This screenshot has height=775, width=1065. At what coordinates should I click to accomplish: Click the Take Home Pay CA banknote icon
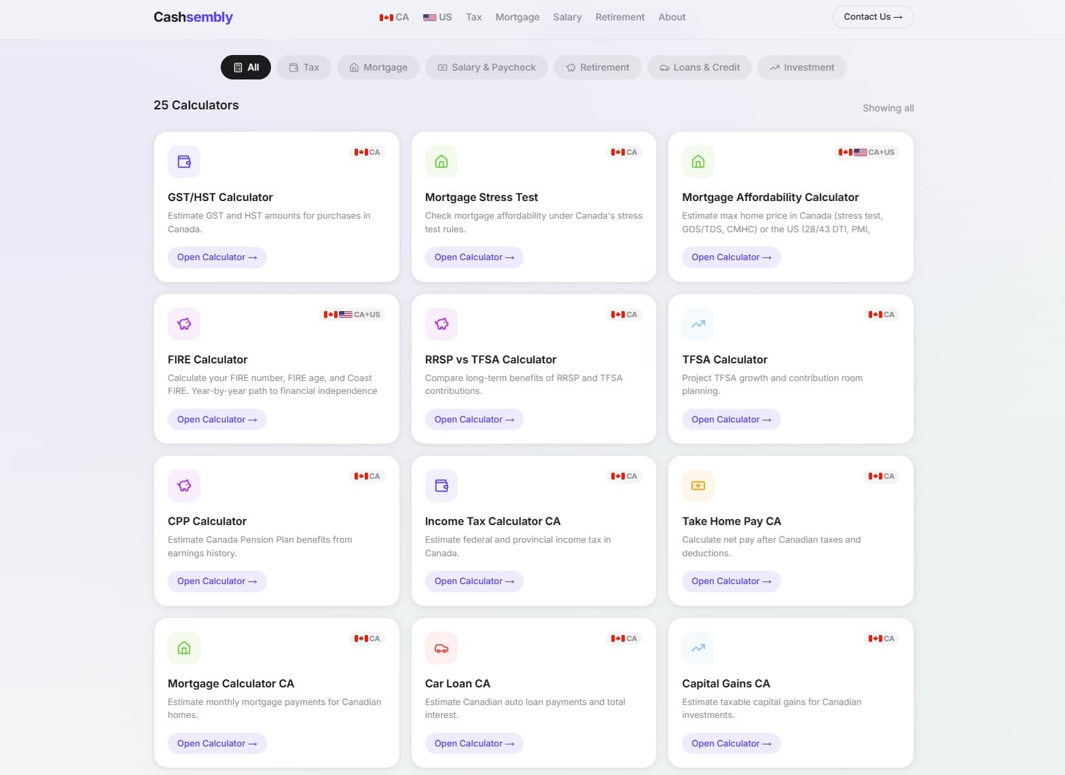[698, 486]
